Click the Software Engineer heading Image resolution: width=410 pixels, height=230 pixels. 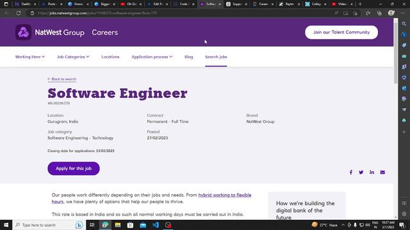tap(117, 93)
